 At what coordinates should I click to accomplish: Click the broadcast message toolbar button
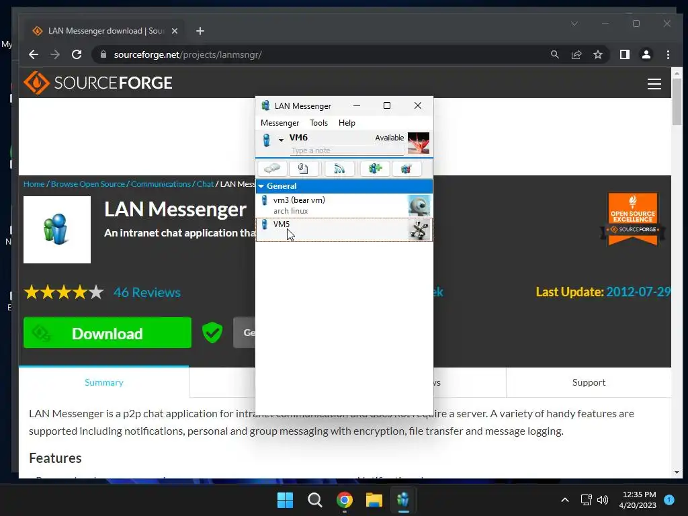(x=339, y=169)
